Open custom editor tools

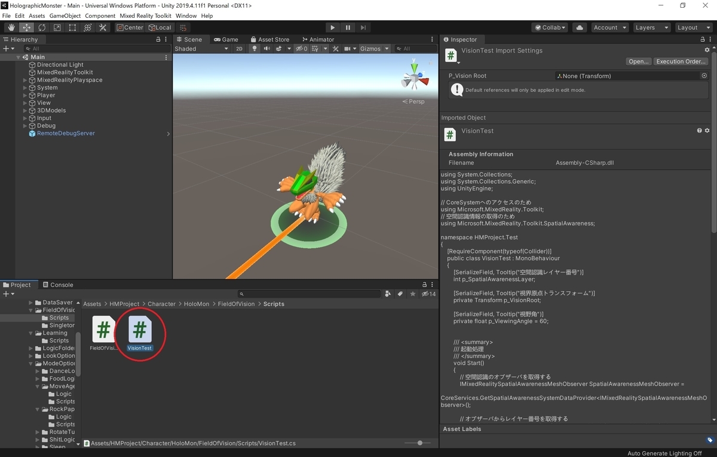(103, 27)
